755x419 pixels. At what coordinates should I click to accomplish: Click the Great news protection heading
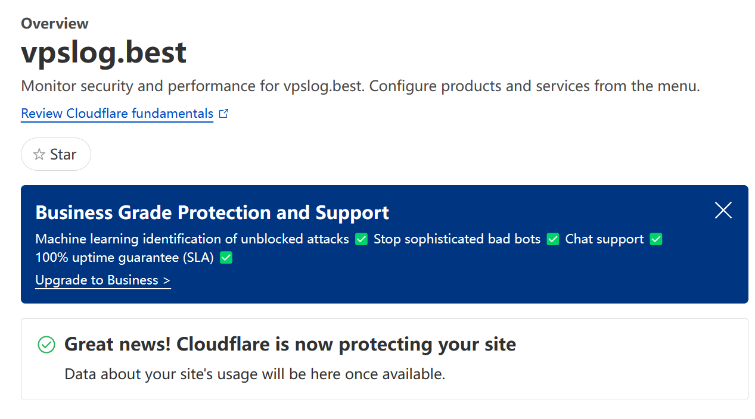pos(290,344)
